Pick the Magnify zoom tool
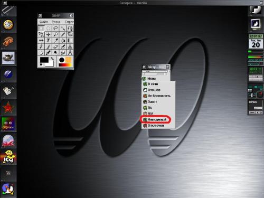 pyautogui.click(x=55, y=34)
